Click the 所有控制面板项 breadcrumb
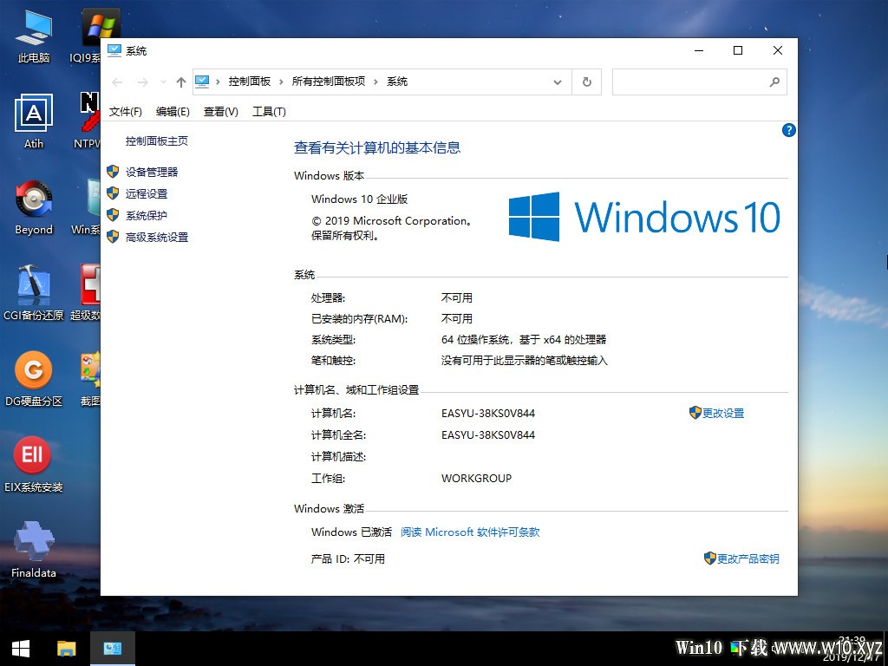The image size is (888, 666). click(329, 82)
